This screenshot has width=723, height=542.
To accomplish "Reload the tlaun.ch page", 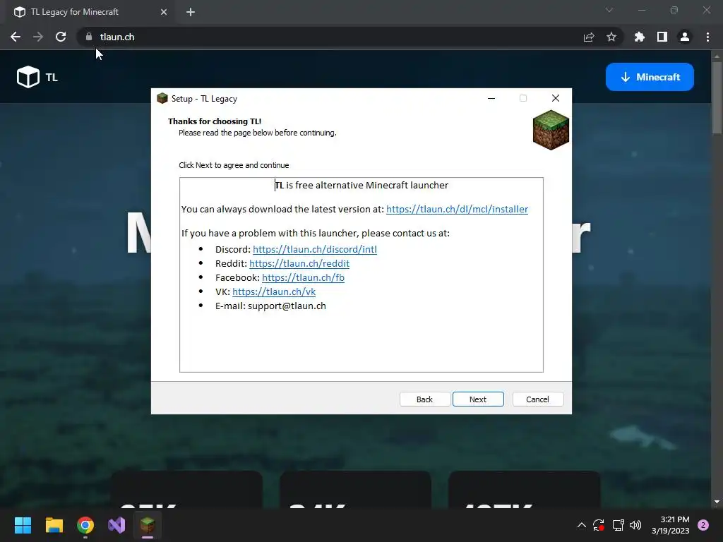I will [61, 37].
